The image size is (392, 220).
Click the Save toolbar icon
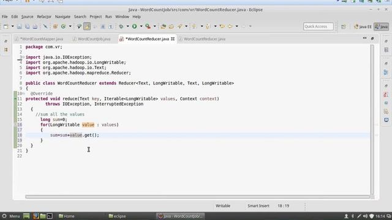coord(20,26)
